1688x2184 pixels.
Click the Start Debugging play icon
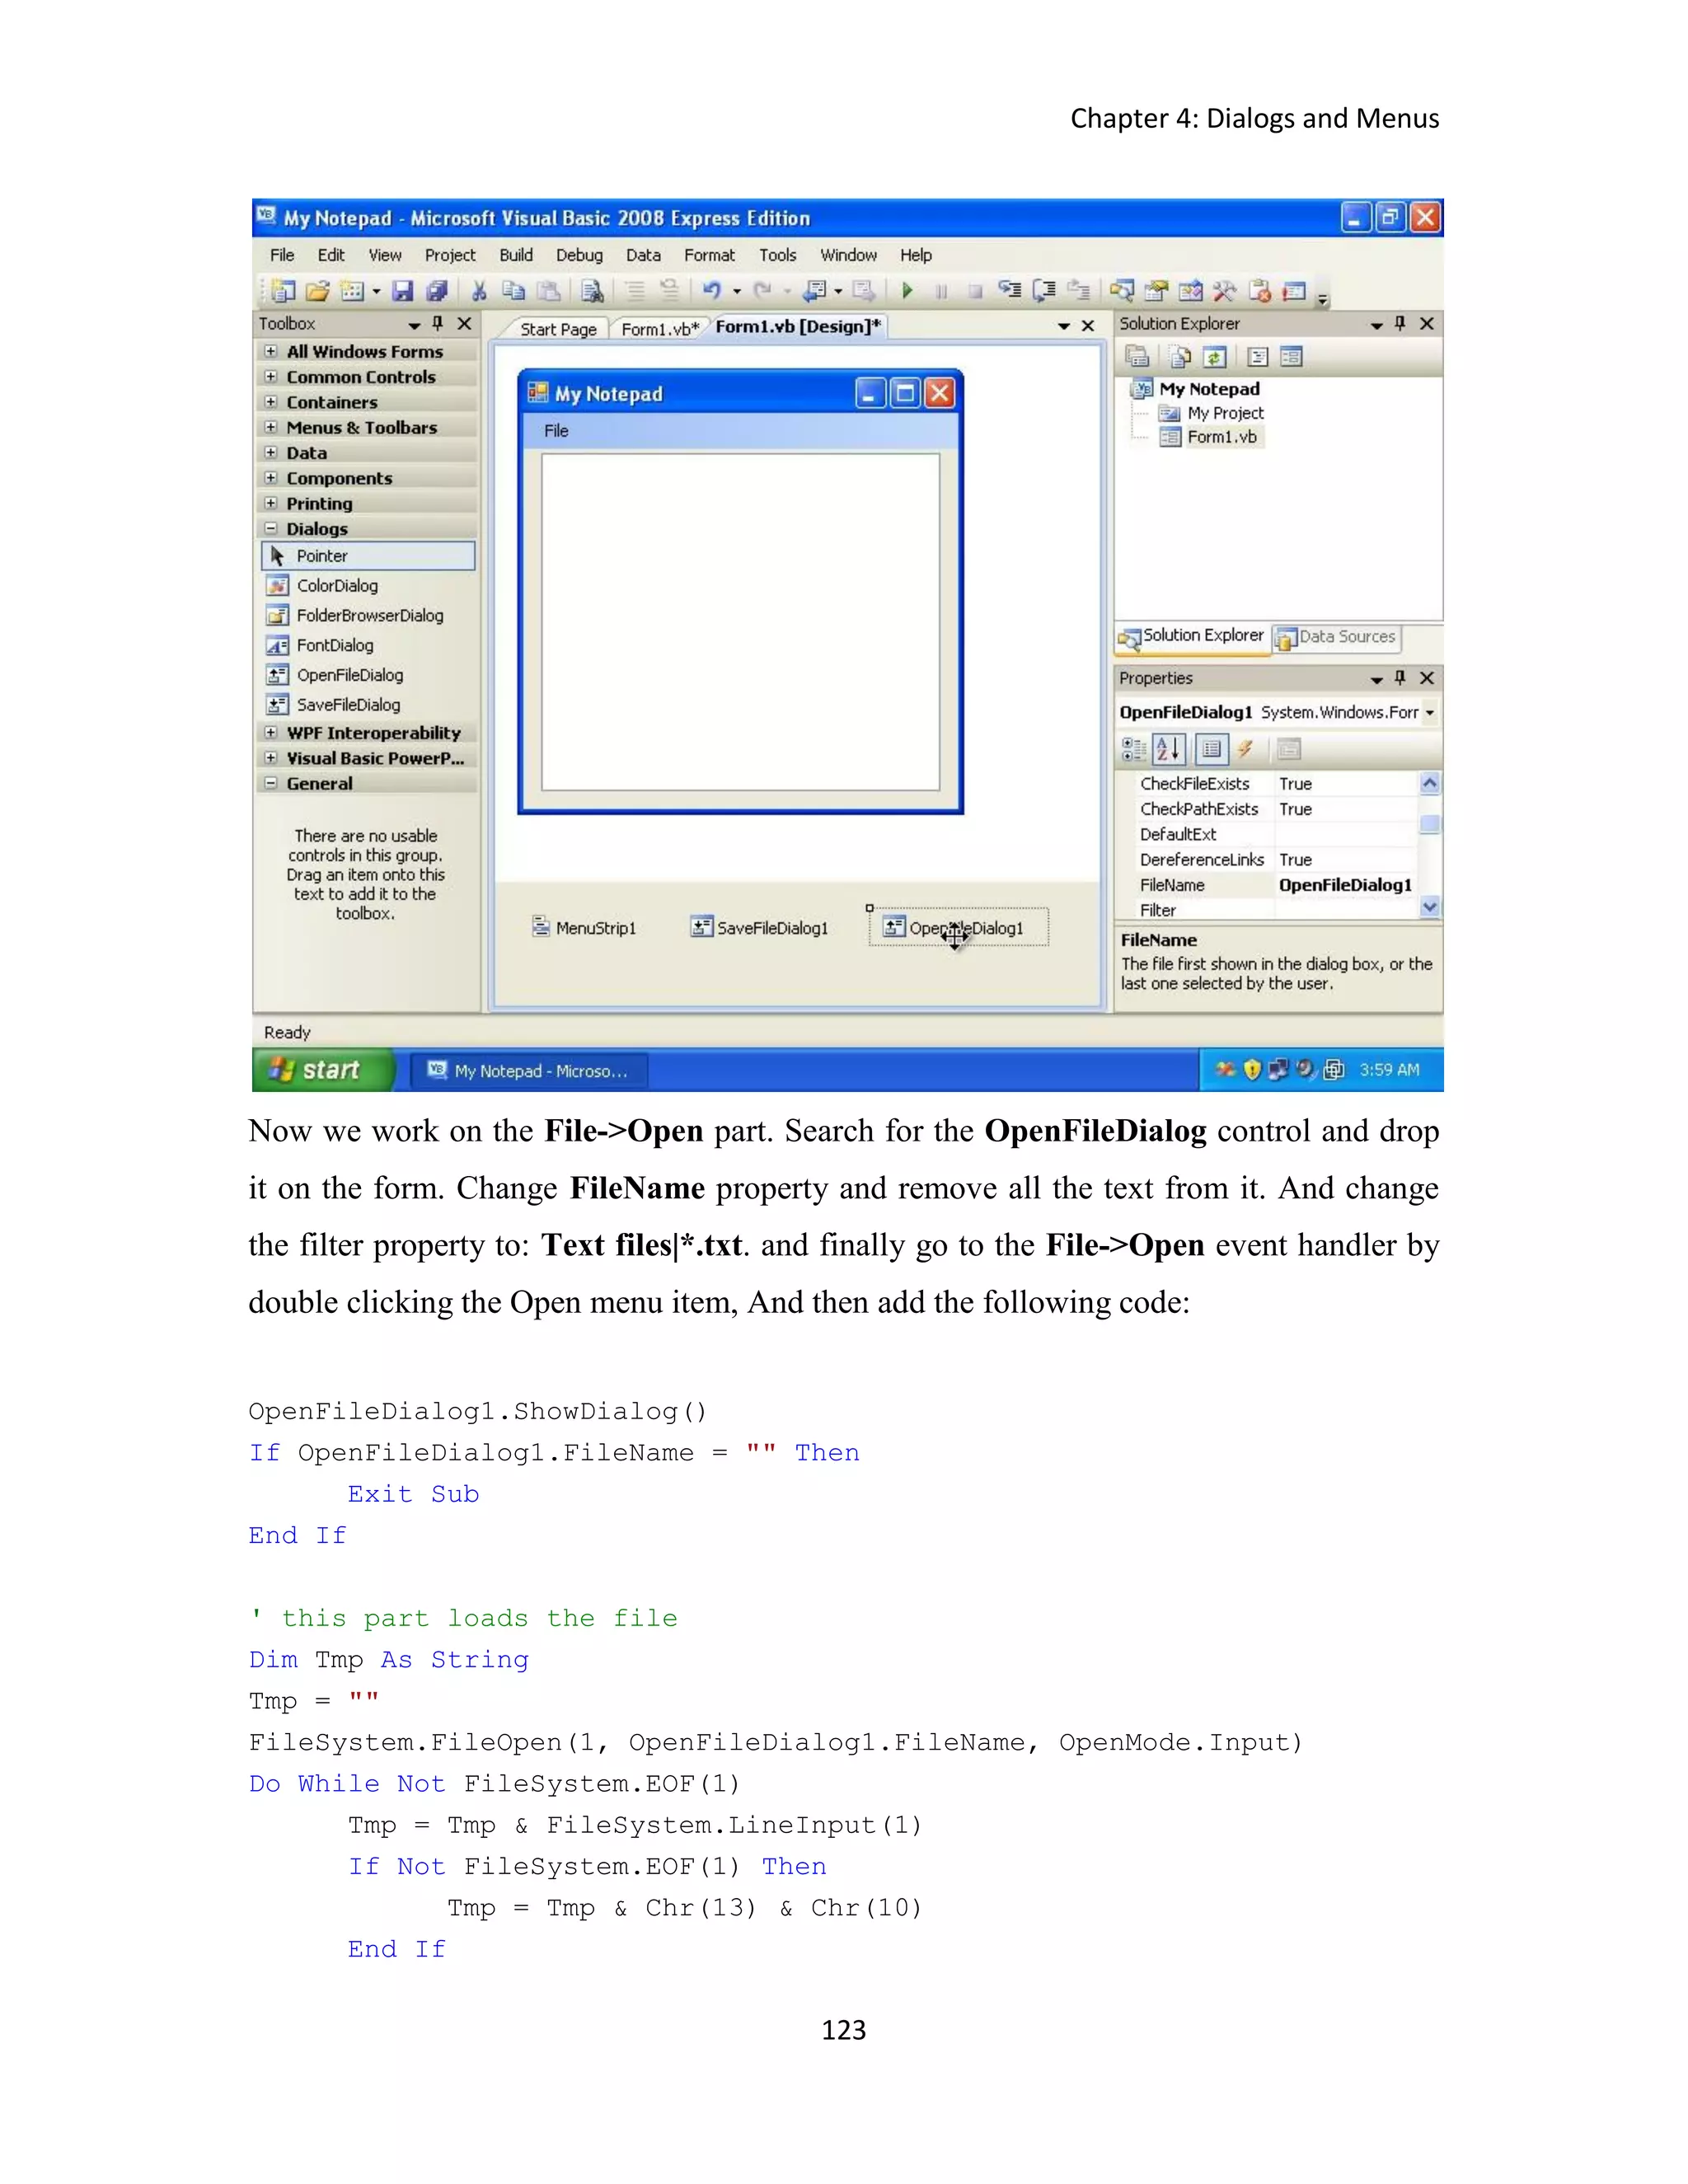(x=907, y=291)
